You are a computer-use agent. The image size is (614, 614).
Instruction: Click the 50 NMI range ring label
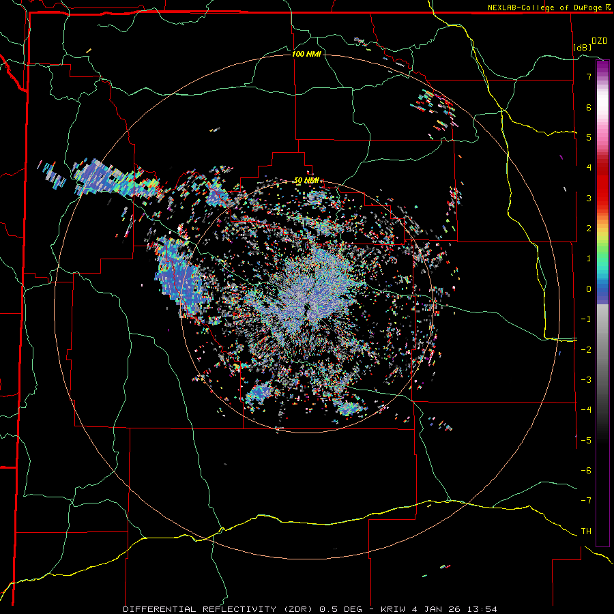[x=306, y=181]
